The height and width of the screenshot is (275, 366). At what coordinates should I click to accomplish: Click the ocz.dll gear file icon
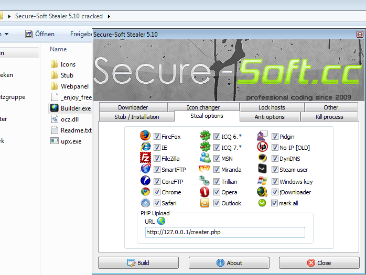pyautogui.click(x=55, y=119)
